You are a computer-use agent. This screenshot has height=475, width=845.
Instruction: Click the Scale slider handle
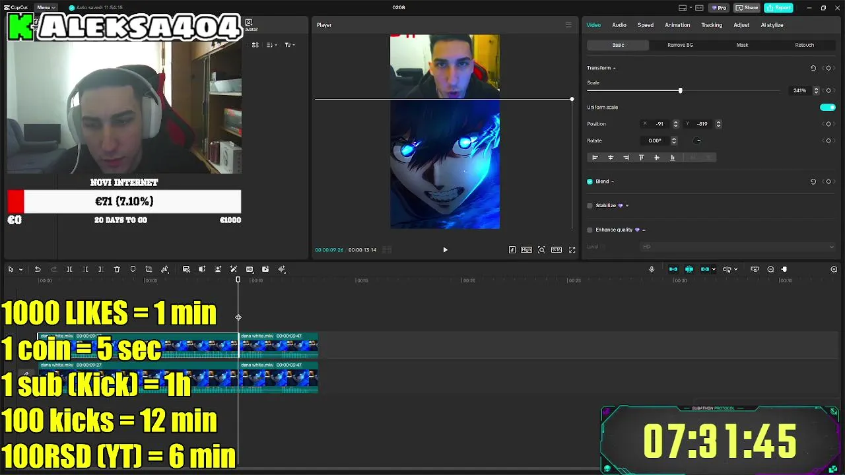pyautogui.click(x=680, y=90)
